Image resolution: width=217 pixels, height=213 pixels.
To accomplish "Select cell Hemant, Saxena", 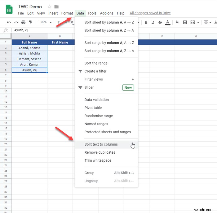I will coord(29,59).
